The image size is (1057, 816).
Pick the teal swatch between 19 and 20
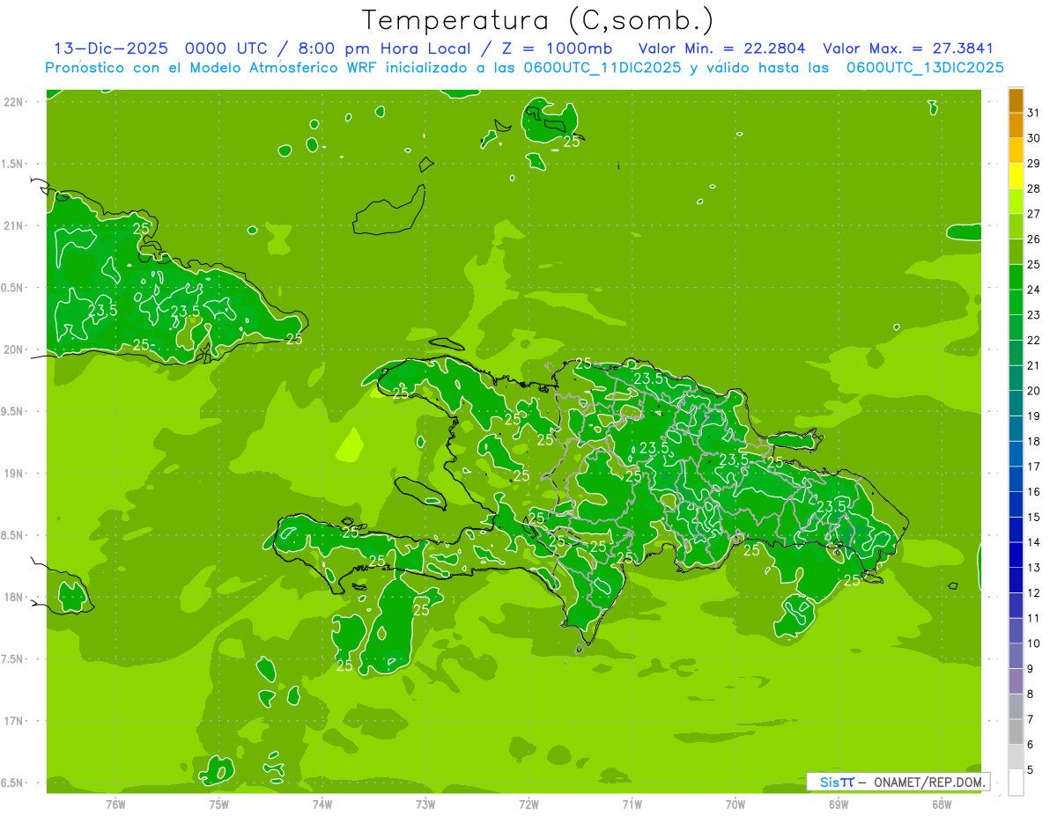(1016, 403)
